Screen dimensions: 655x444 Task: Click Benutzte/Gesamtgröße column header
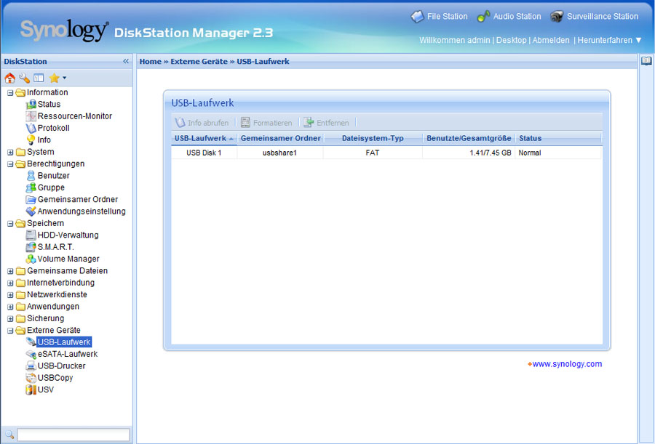(x=469, y=139)
